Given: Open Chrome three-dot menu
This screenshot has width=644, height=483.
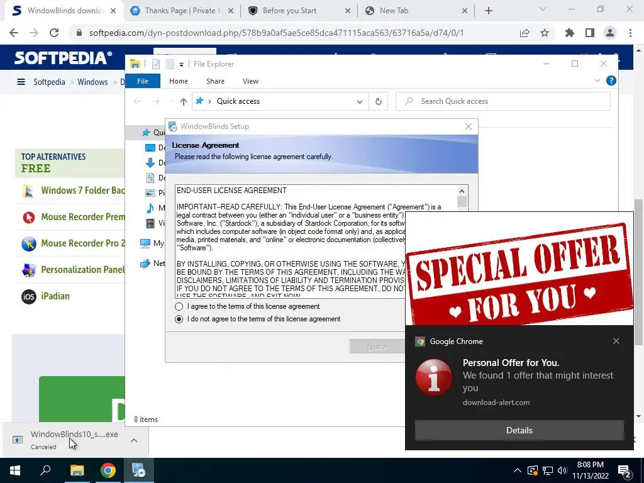Looking at the screenshot, I should click(630, 33).
